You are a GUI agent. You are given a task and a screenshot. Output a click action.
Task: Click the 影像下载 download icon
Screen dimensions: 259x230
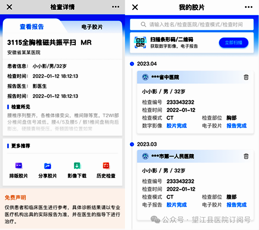click(x=77, y=166)
